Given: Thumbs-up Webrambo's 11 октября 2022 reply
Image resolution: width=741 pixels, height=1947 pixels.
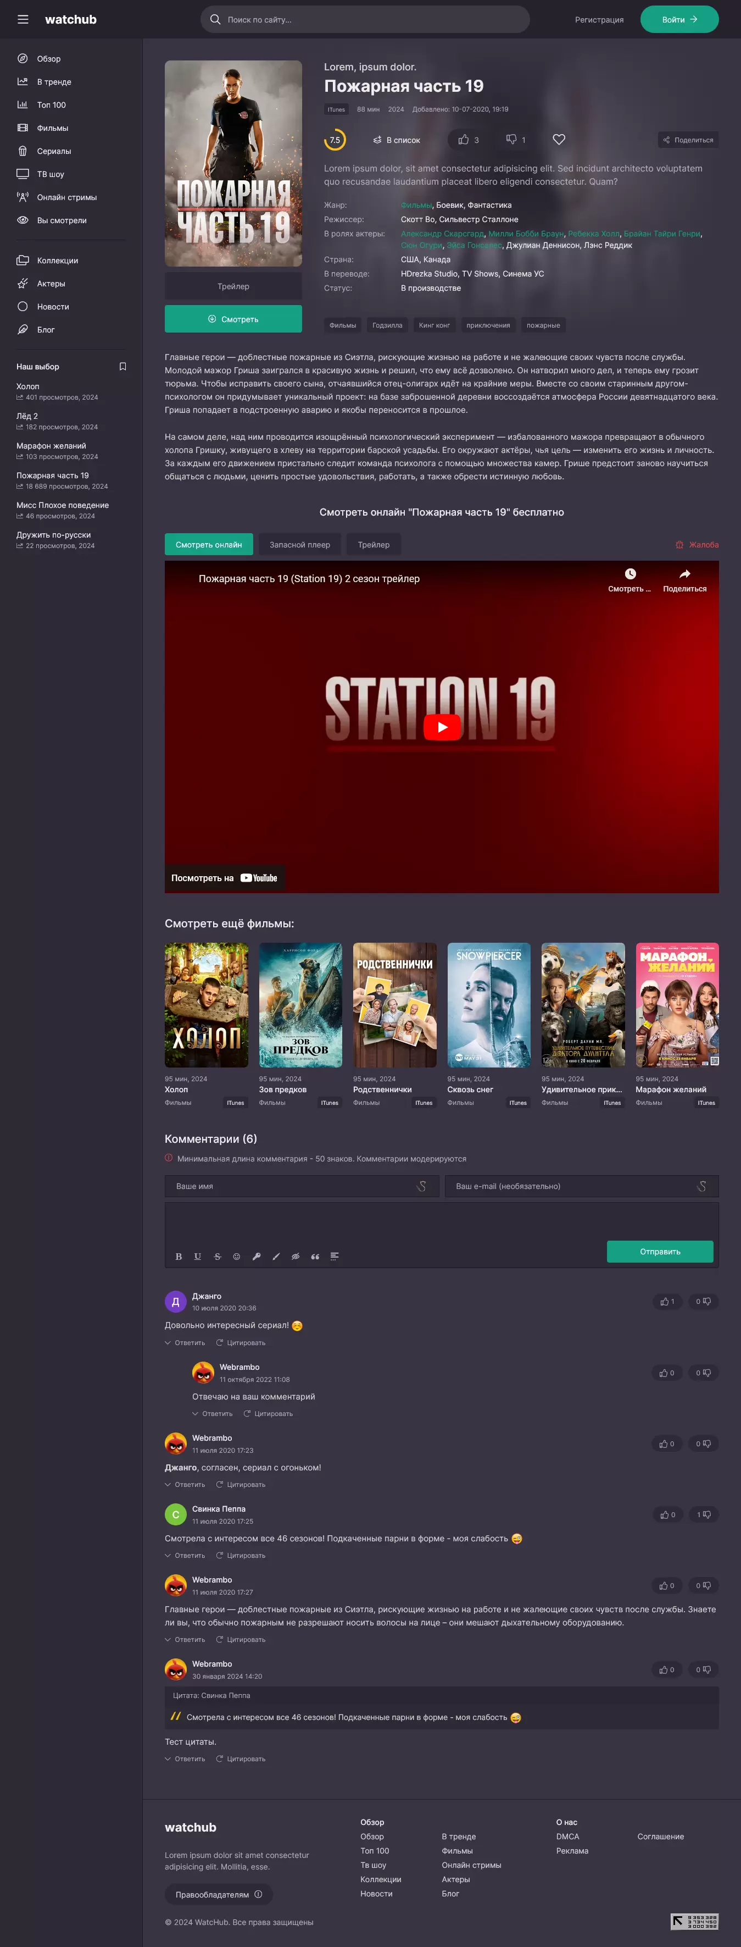Looking at the screenshot, I should coord(667,1373).
